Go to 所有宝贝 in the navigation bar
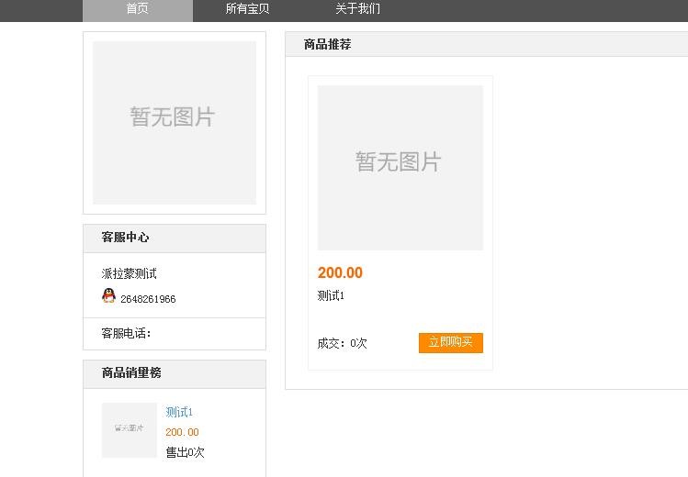 point(247,9)
